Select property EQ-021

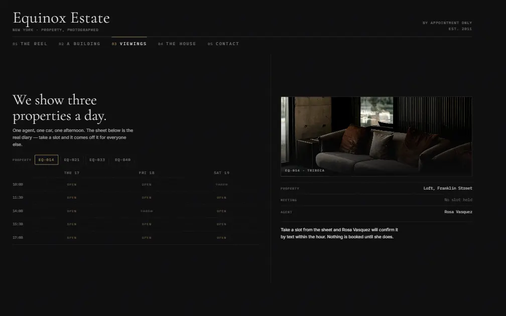point(72,160)
